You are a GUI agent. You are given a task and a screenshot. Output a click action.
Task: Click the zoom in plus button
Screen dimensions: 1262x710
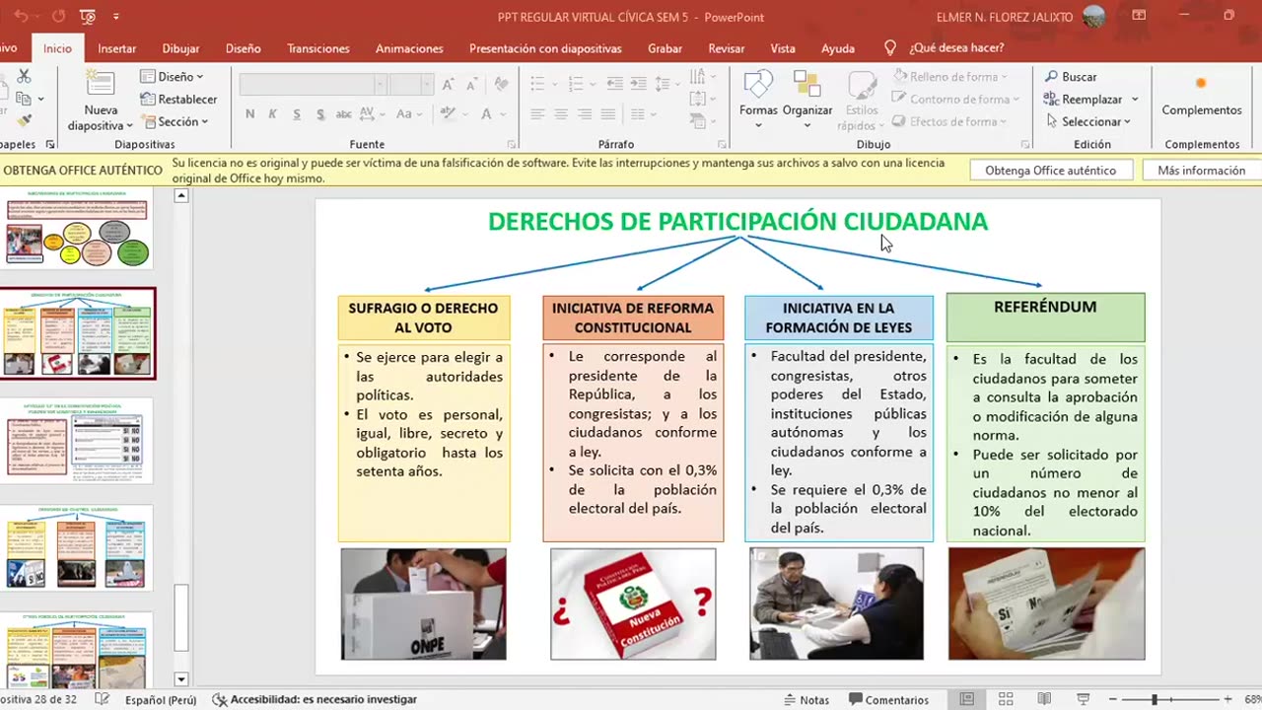(1227, 700)
